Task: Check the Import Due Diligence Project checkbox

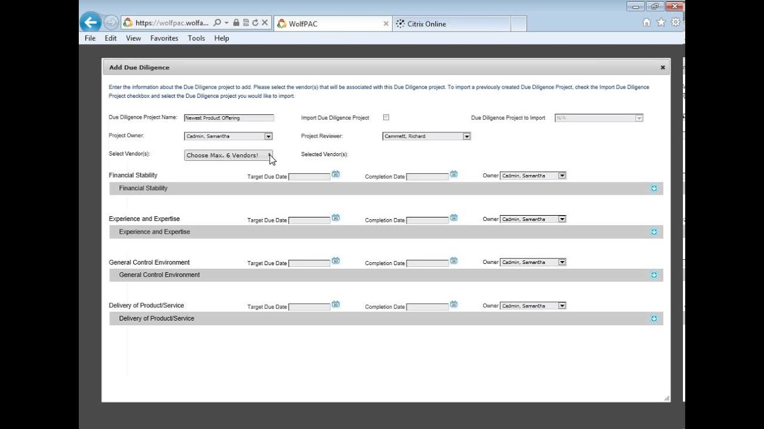Action: pyautogui.click(x=386, y=117)
